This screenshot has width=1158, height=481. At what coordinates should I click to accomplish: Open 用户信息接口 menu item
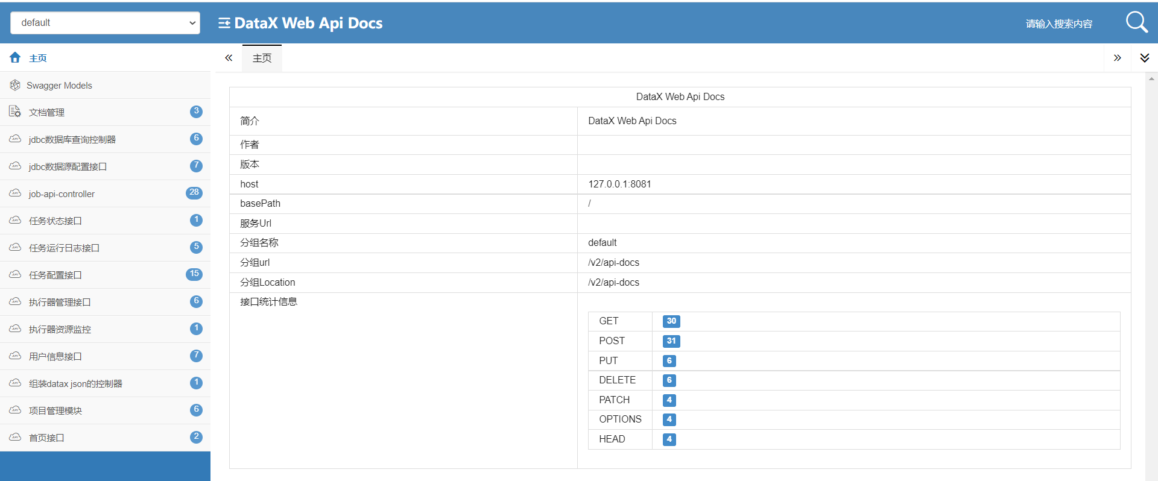(105, 356)
